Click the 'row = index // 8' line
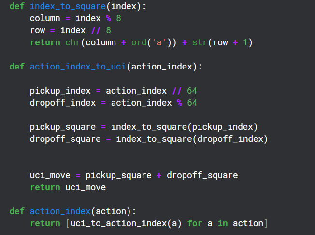 click(70, 30)
